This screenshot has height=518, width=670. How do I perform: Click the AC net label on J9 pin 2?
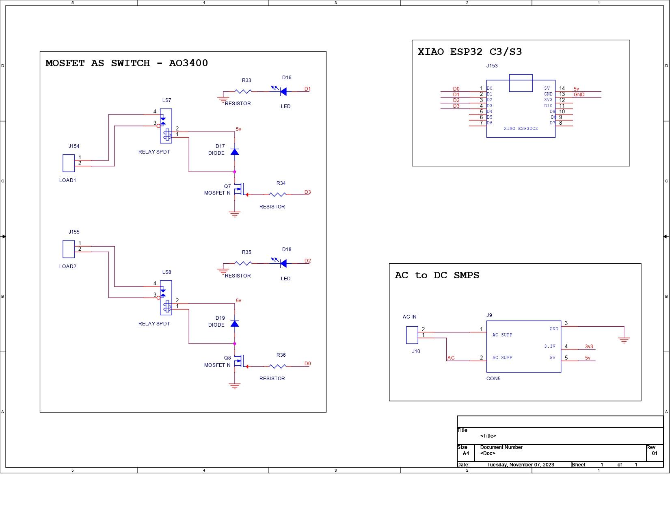[x=451, y=358]
